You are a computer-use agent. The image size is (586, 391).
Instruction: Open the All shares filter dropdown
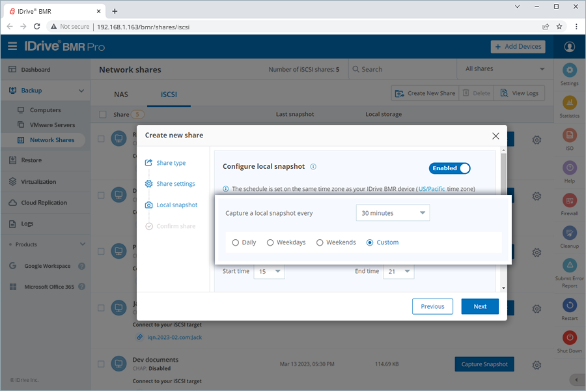[505, 68]
